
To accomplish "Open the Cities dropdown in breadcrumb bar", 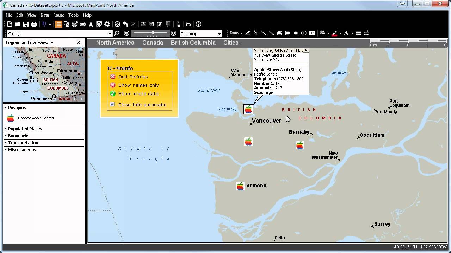I will (x=232, y=43).
